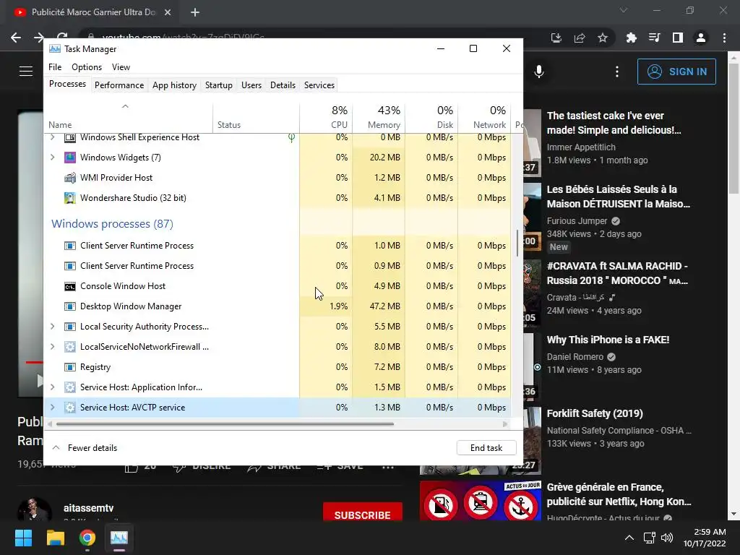Switch to the App history tab

click(x=174, y=85)
